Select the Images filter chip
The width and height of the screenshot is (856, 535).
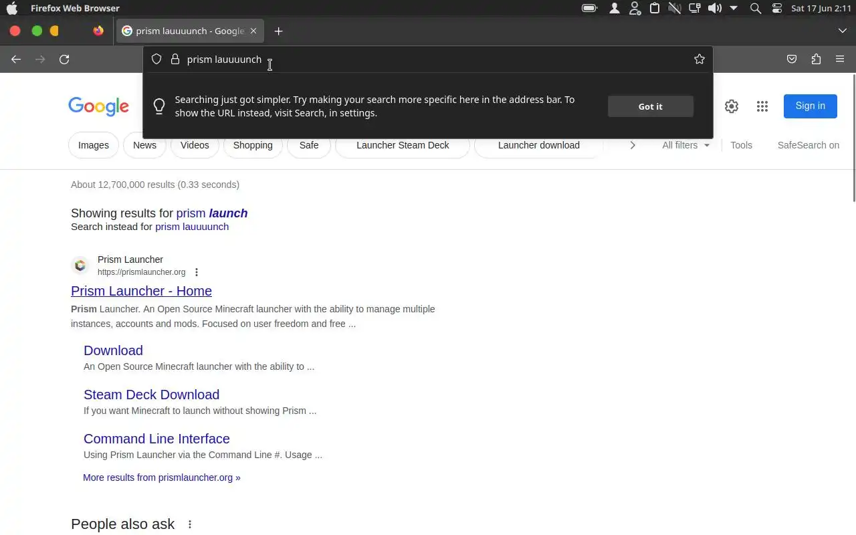pos(94,145)
